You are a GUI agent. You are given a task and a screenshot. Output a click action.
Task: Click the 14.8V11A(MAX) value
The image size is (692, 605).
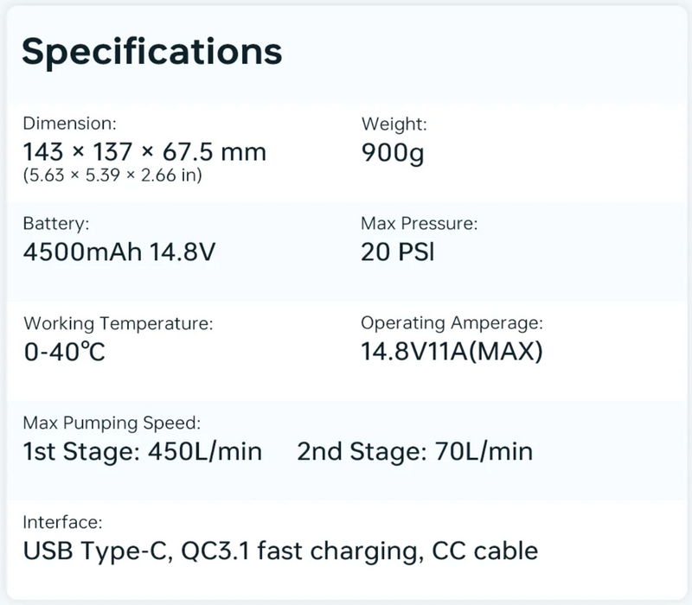point(452,352)
